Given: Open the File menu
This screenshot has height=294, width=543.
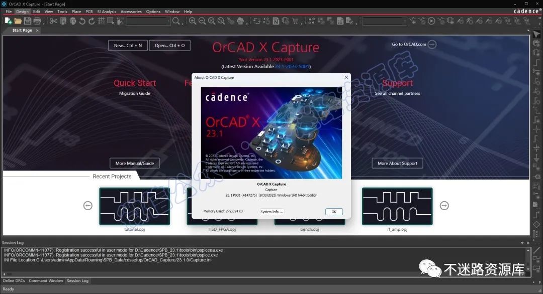Looking at the screenshot, I should (x=9, y=12).
